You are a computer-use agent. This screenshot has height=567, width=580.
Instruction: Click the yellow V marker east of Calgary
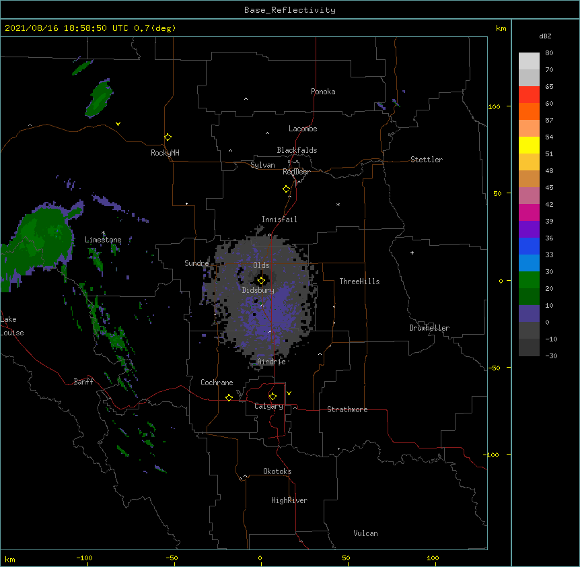(x=289, y=393)
